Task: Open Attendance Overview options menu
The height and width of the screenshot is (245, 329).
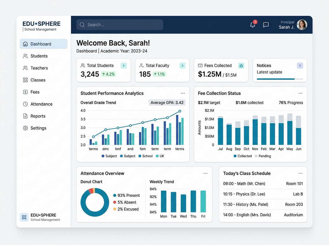Action: tap(205, 173)
